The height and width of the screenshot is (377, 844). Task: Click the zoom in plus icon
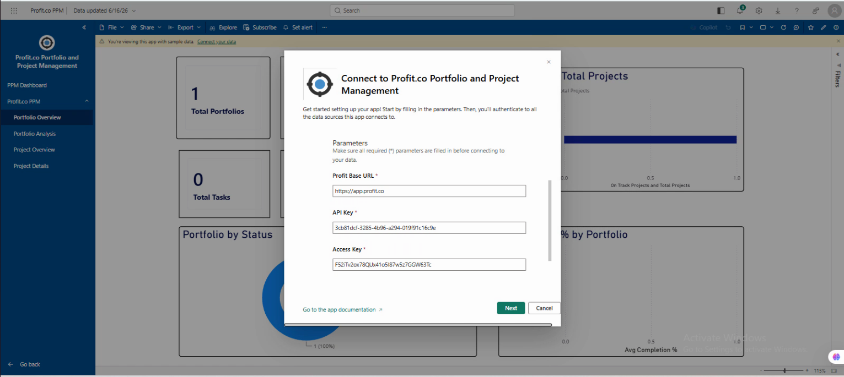(807, 371)
